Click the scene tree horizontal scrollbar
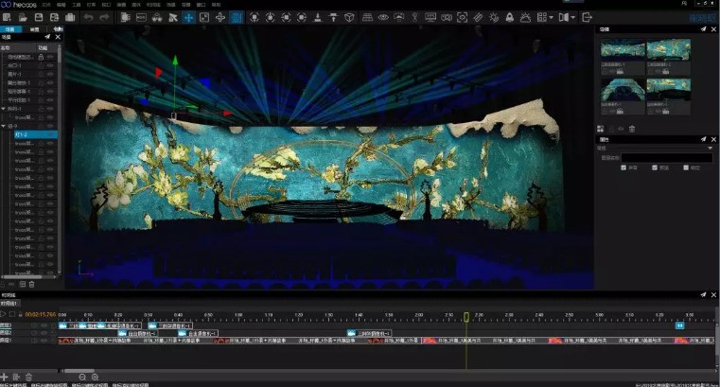 click(x=22, y=277)
